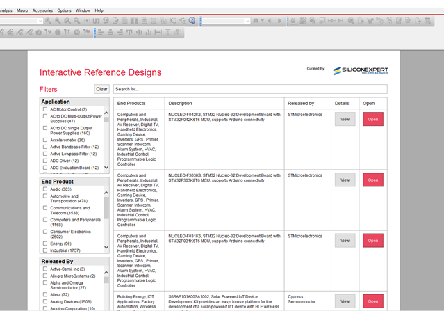The height and width of the screenshot is (311, 444).
Task: Click the last icon in the right toolbar
Action: click(427, 21)
